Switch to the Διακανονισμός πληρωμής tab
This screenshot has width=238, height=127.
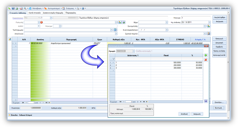tap(53, 13)
